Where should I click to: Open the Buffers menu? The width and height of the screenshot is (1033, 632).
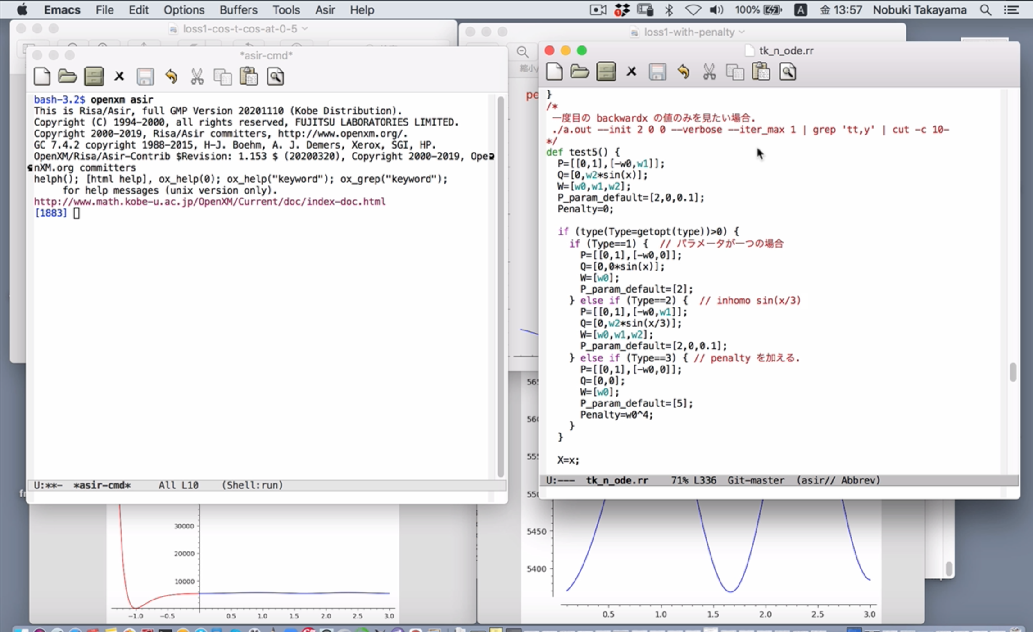pos(238,10)
